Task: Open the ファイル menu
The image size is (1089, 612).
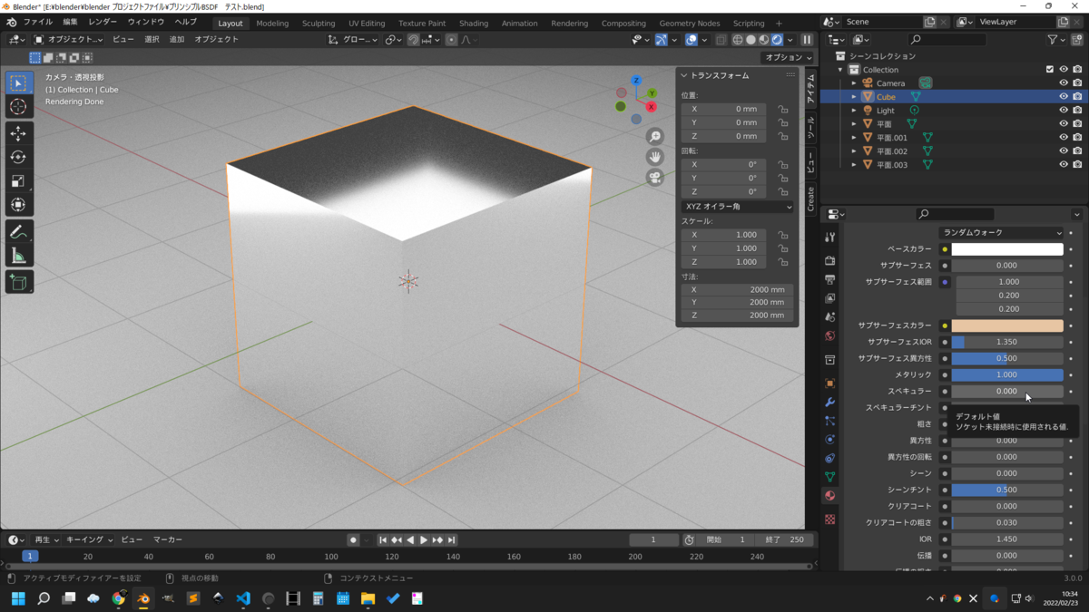Action: tap(37, 22)
